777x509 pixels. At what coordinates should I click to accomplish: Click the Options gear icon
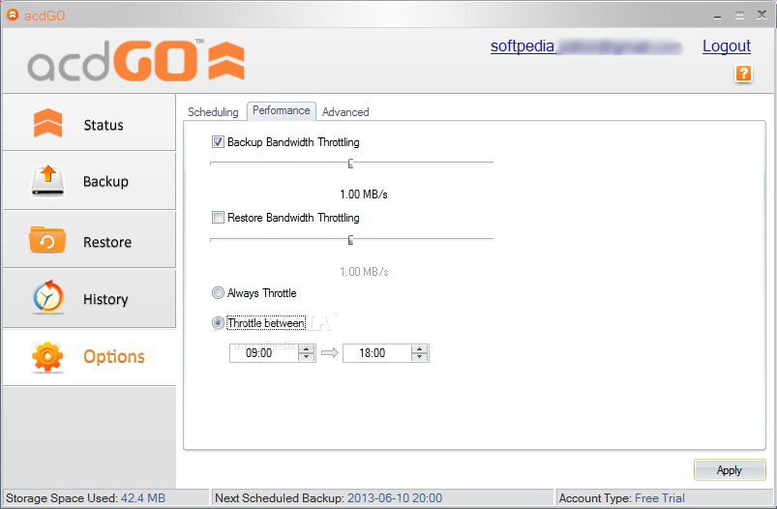[47, 356]
